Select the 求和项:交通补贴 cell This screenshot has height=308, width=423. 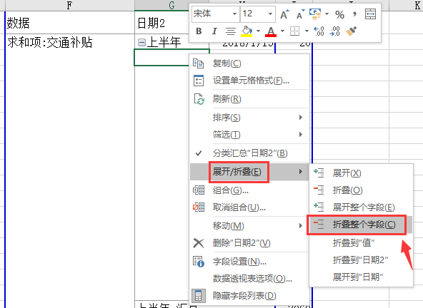tap(70, 42)
